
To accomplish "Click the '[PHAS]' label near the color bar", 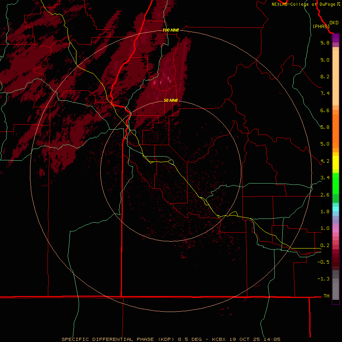I will coord(321,26).
